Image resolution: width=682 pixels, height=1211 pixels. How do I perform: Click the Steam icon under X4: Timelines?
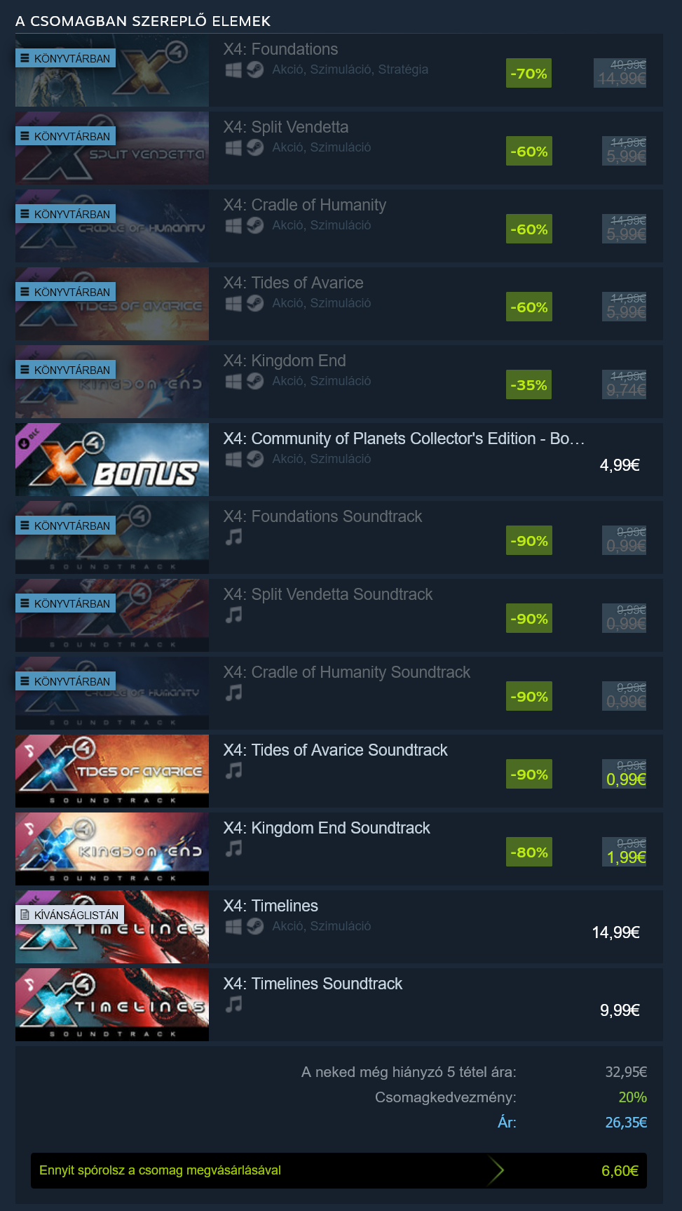pos(255,926)
